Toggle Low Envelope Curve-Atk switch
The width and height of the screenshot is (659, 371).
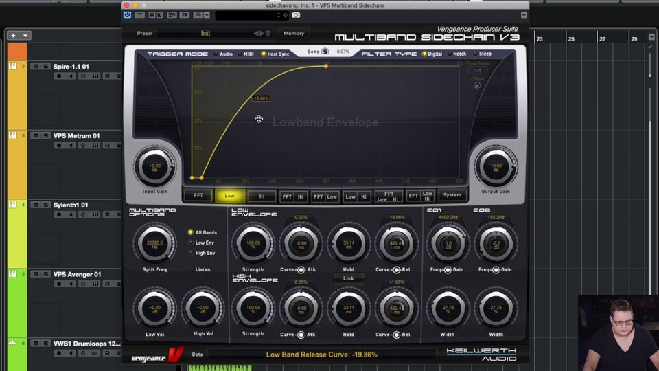[301, 269]
